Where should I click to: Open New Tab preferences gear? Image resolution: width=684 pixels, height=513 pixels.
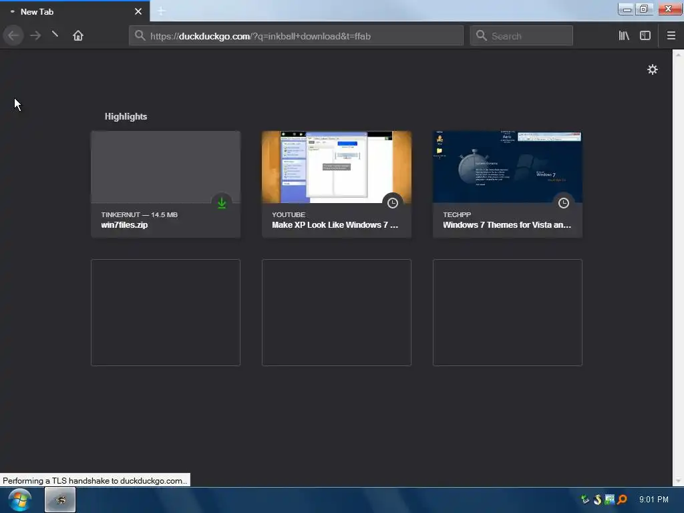[652, 69]
